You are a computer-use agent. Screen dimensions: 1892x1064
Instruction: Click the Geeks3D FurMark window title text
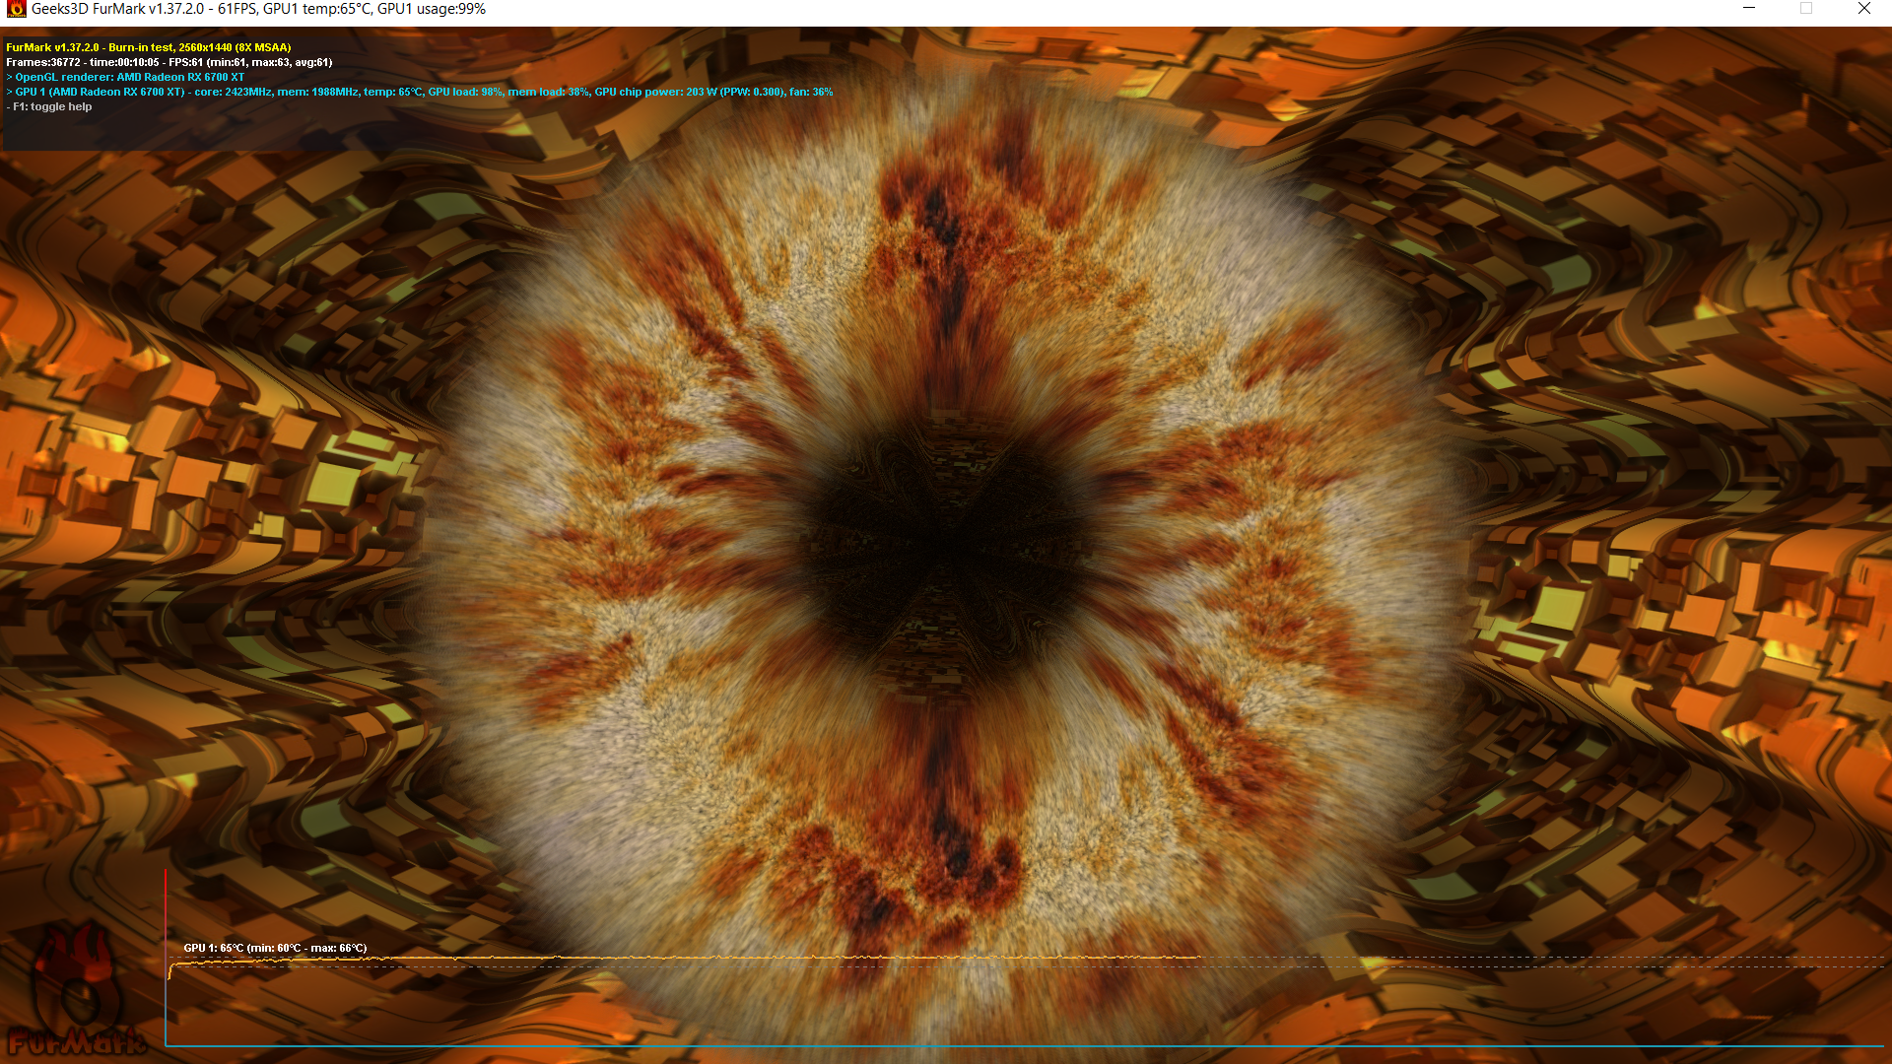pyautogui.click(x=258, y=9)
